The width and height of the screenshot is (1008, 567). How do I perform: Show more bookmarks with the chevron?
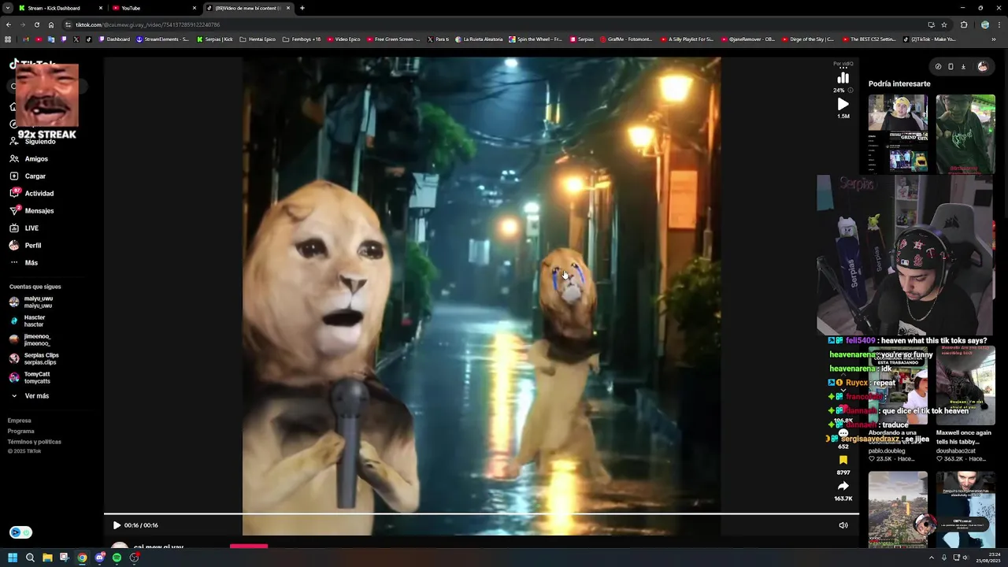[x=994, y=39]
